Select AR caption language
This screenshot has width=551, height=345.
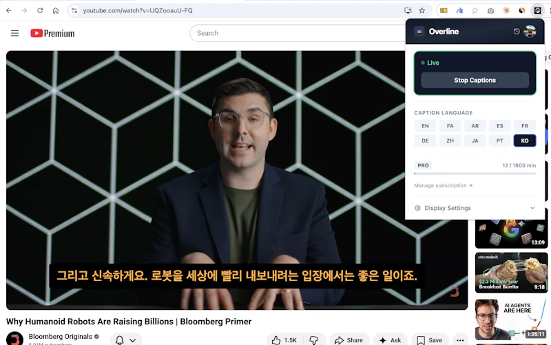[475, 126]
